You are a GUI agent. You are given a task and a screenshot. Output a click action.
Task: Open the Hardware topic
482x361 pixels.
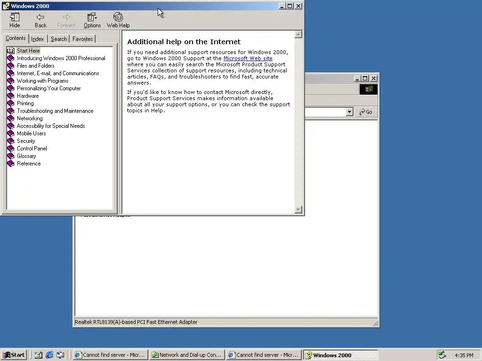28,96
